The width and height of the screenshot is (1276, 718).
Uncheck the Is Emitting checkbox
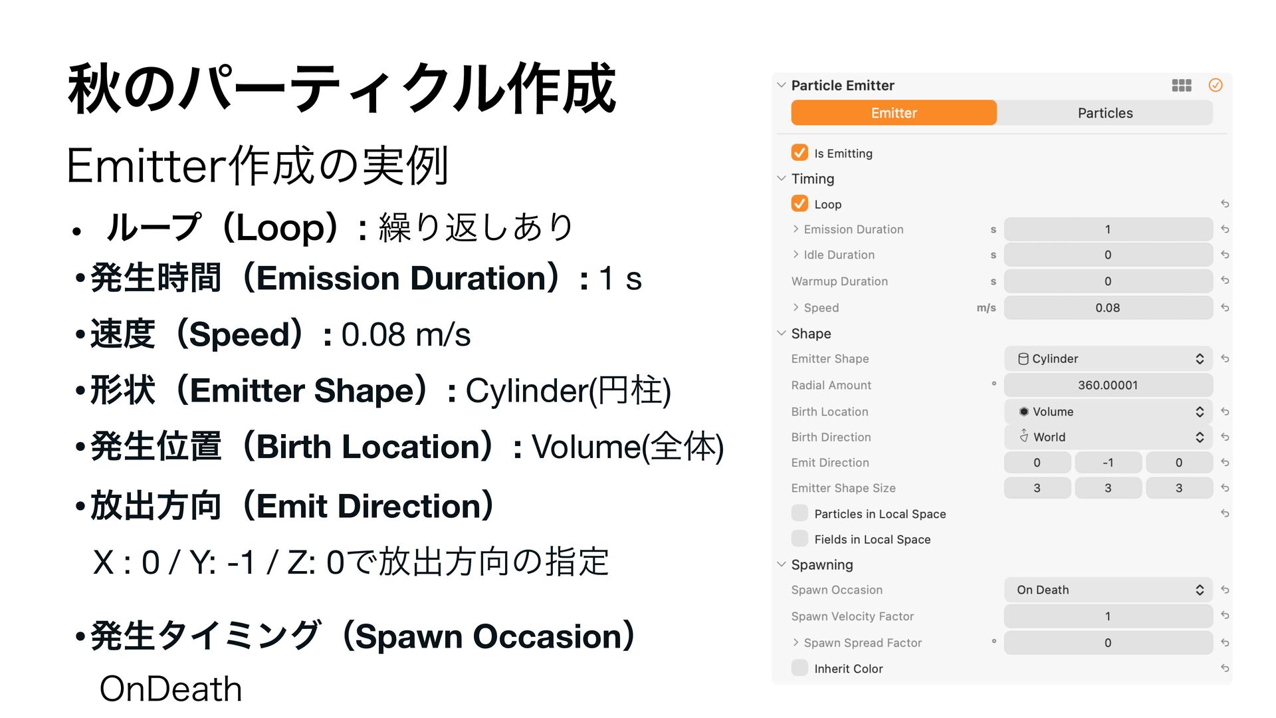799,153
